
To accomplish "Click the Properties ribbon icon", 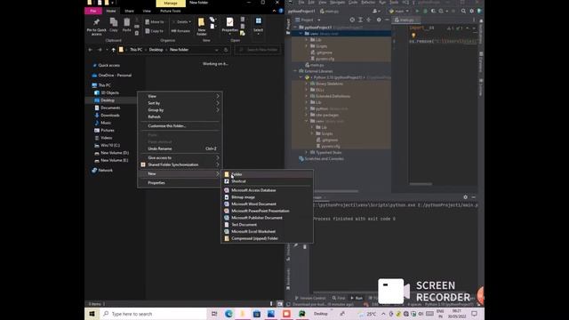I will 229,26.
